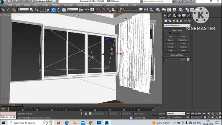This screenshot has height=125, width=222.
Task: Click the green object color swatch
Action: coord(188,59)
